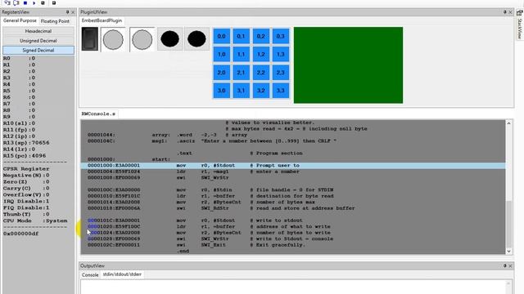524x294 pixels.
Task: Click the R0 register row
Action: click(x=19, y=58)
